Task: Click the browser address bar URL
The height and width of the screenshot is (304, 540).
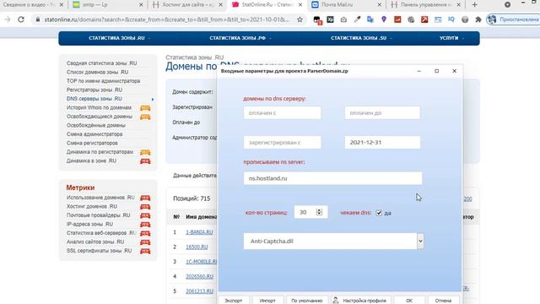Action: 167,19
